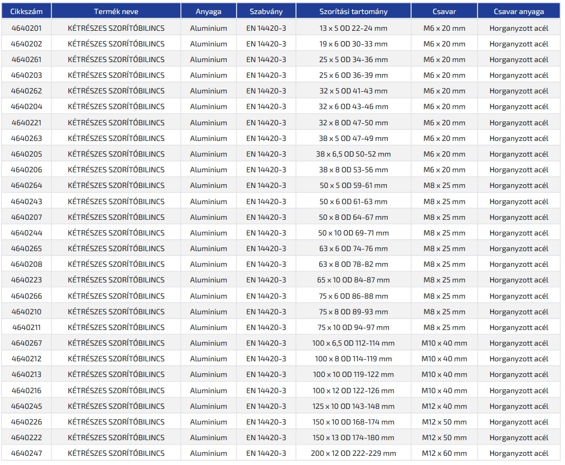Select the 13 x 5 OD 22-24 mm cell
Screen dimensions: 565x465
pyautogui.click(x=353, y=28)
